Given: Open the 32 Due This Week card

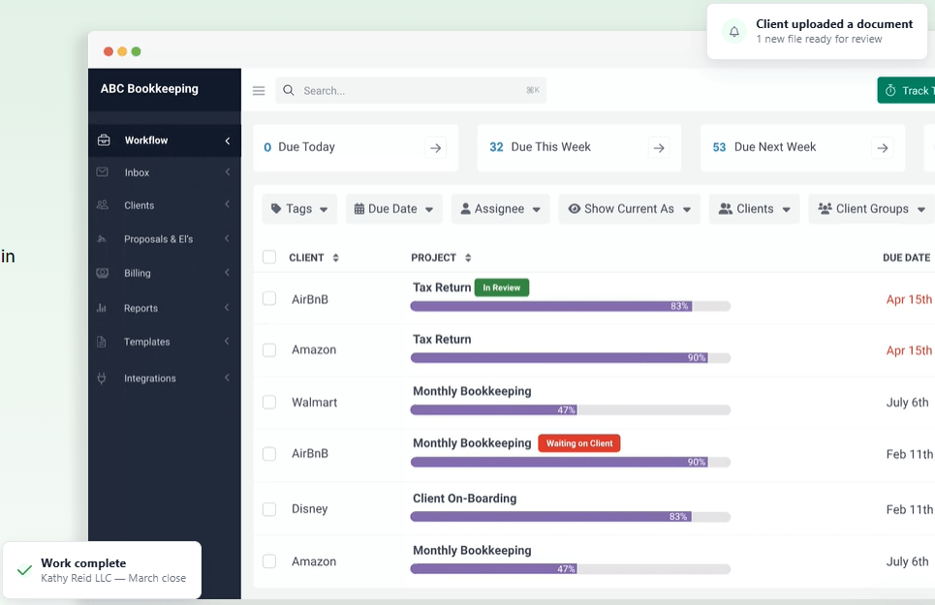Looking at the screenshot, I should pyautogui.click(x=579, y=148).
